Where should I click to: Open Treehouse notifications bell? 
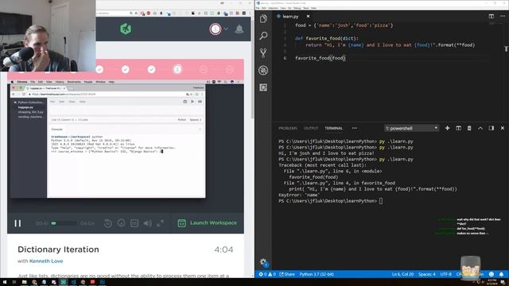(x=239, y=29)
